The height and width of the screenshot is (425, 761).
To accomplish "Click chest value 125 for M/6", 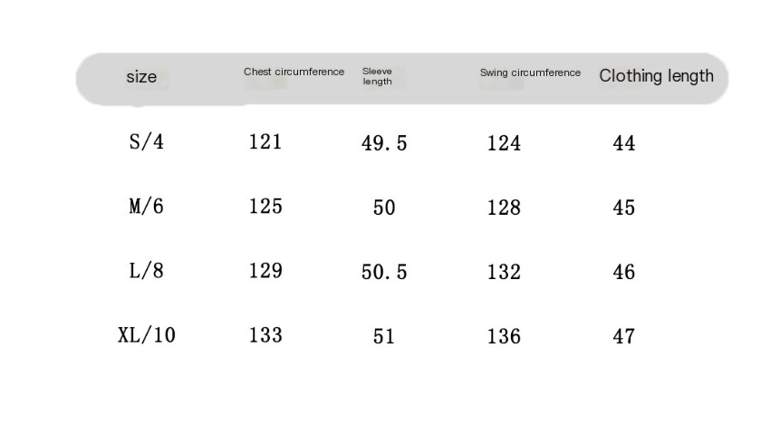I will [265, 207].
